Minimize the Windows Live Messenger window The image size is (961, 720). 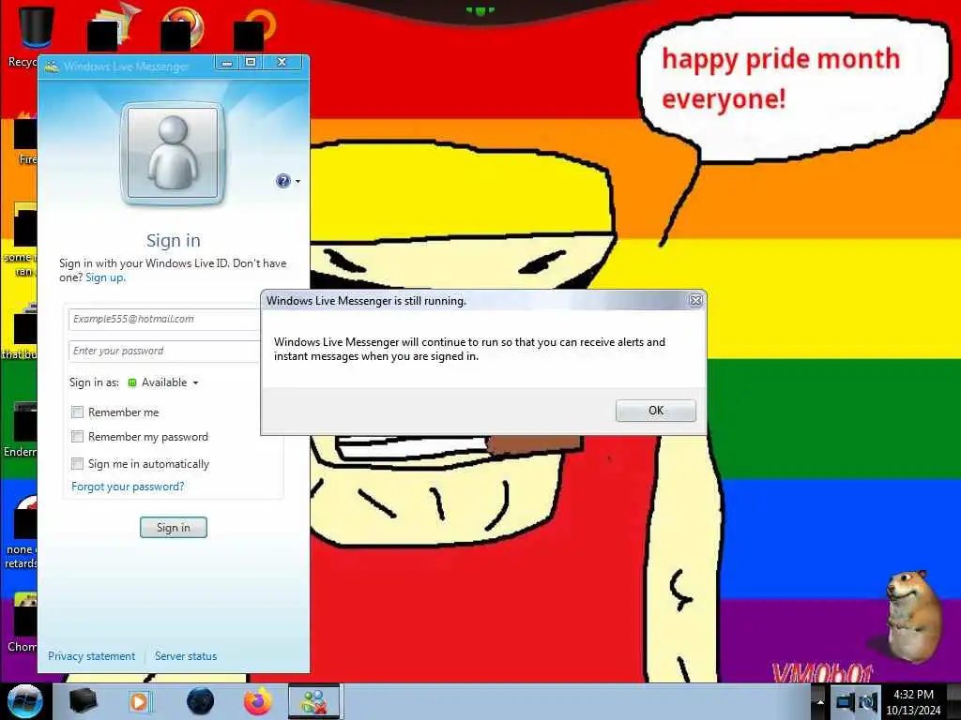(227, 63)
